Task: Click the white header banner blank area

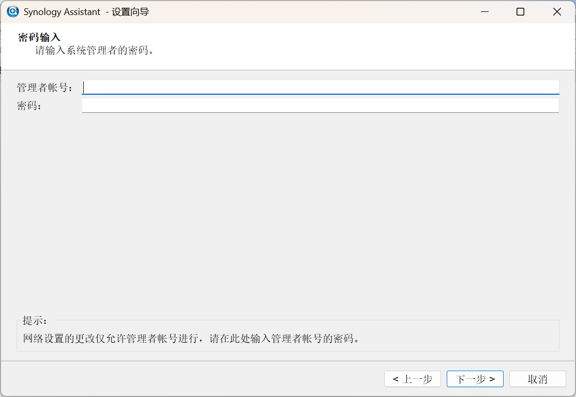Action: 362,46
